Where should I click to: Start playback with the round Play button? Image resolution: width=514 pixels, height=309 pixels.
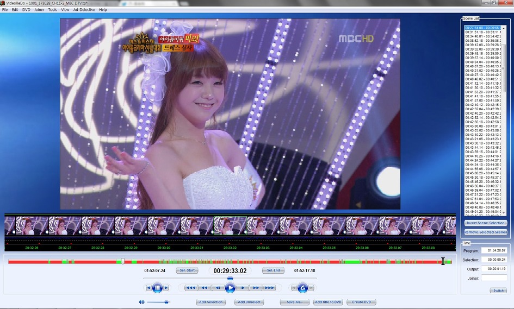point(230,288)
